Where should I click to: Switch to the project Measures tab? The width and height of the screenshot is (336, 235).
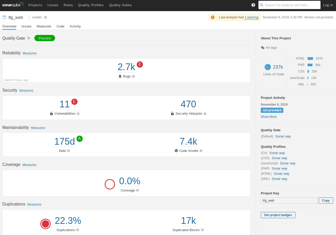point(44,26)
